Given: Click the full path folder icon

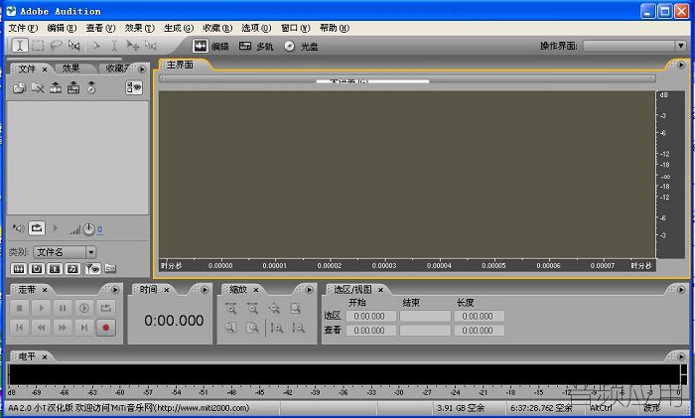Looking at the screenshot, I should pyautogui.click(x=110, y=268).
